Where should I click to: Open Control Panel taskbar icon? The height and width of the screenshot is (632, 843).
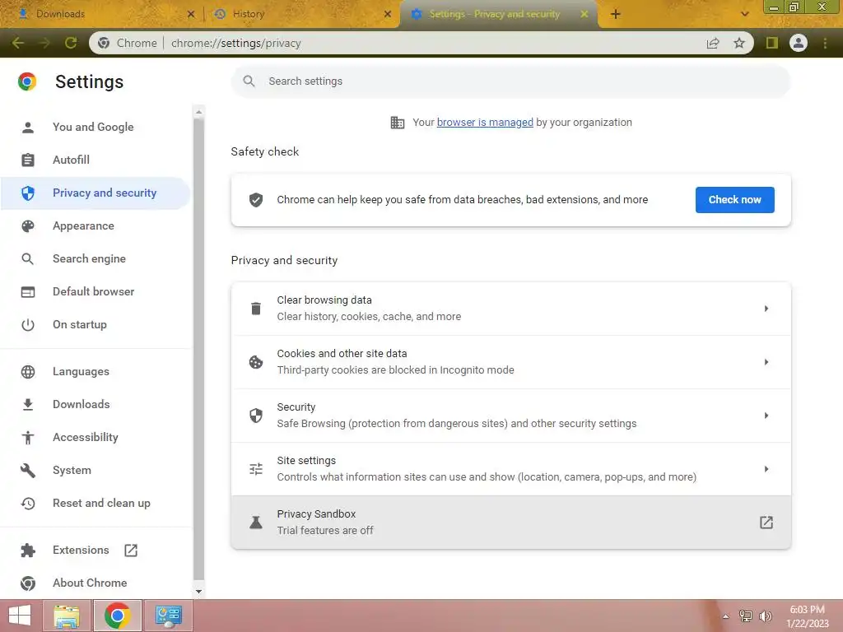point(169,616)
